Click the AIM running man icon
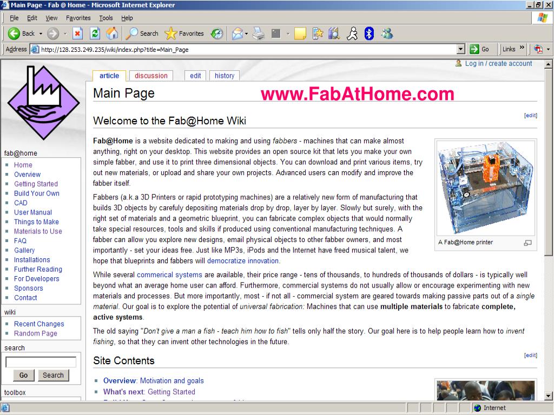 point(352,34)
